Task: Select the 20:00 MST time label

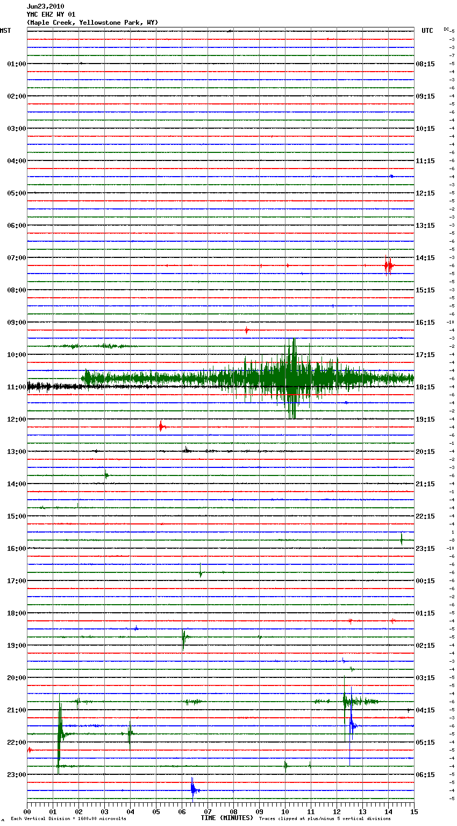Action: pos(16,678)
